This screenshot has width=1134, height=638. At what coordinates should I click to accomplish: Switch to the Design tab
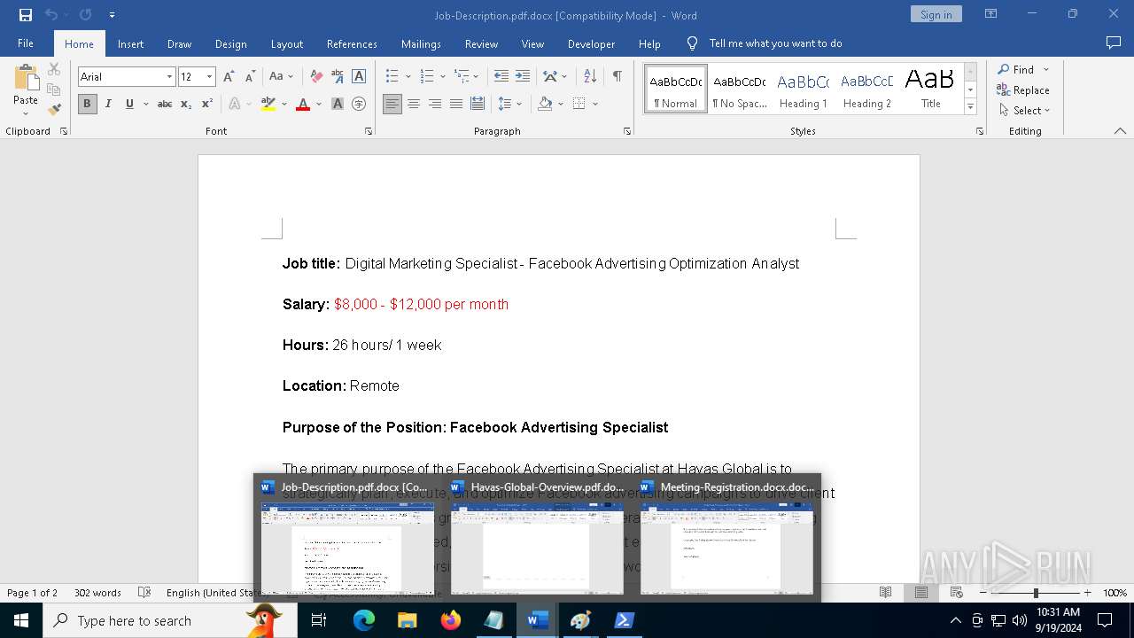tap(231, 43)
